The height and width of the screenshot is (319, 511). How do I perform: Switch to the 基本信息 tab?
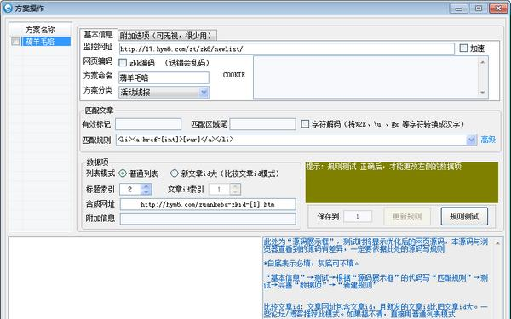pos(99,34)
